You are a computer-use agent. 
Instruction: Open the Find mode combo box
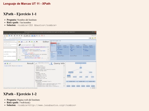pyautogui.click(x=7, y=38)
